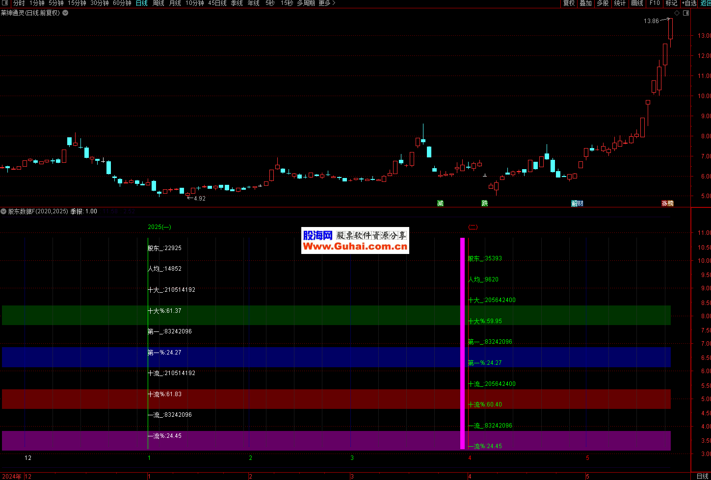Click the 多股 multi-stock button
Viewport: 711px width, 480px height.
(x=603, y=3)
